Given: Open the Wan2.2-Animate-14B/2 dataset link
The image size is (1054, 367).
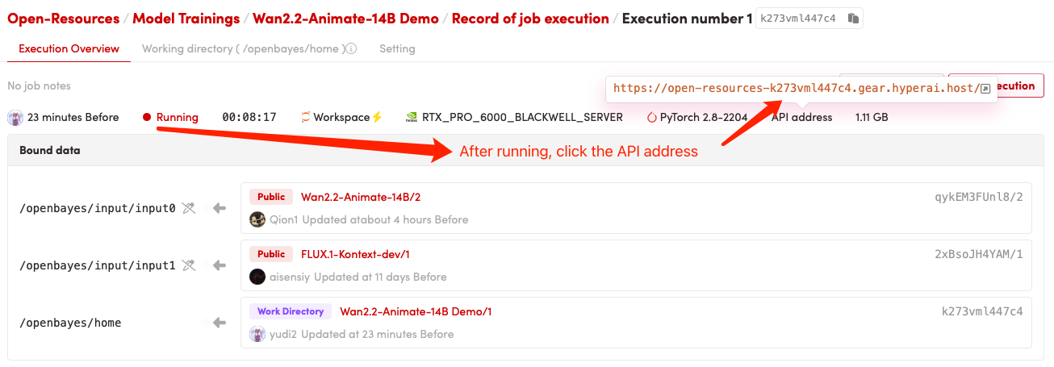Looking at the screenshot, I should click(x=361, y=197).
